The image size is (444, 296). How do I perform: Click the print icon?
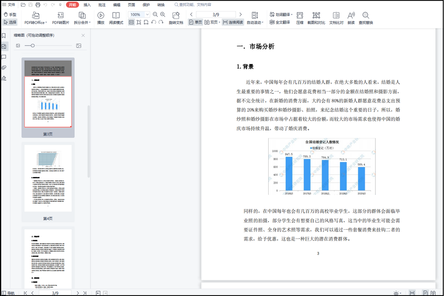[x=37, y=5]
